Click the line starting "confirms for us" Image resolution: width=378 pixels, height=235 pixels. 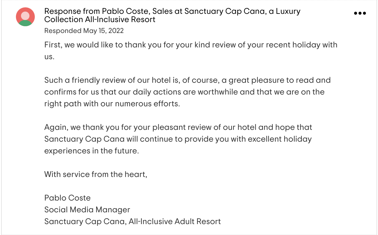point(184,92)
